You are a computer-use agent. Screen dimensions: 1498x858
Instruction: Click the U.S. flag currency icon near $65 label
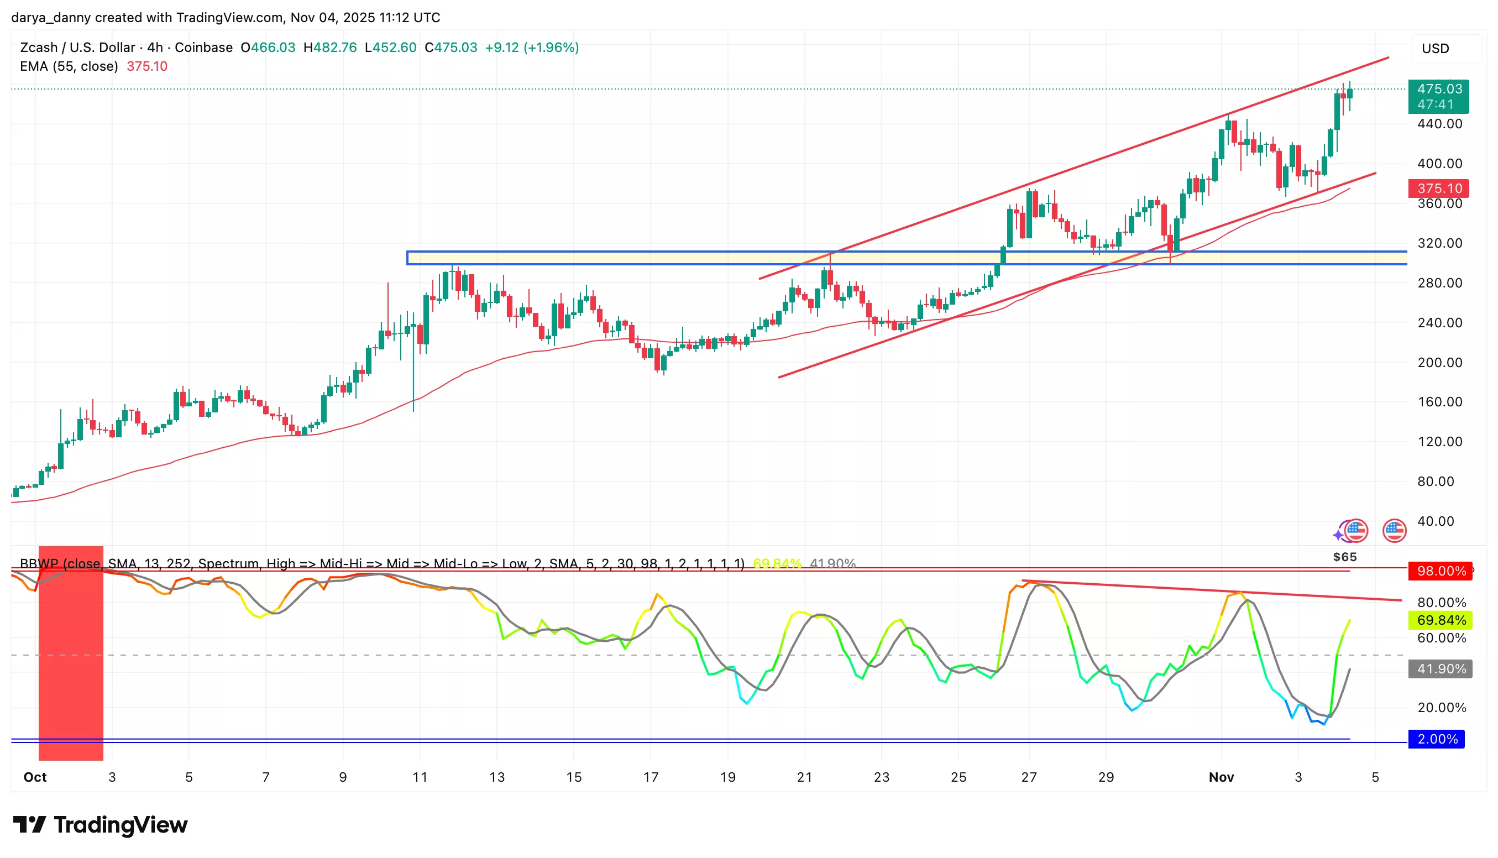point(1356,531)
